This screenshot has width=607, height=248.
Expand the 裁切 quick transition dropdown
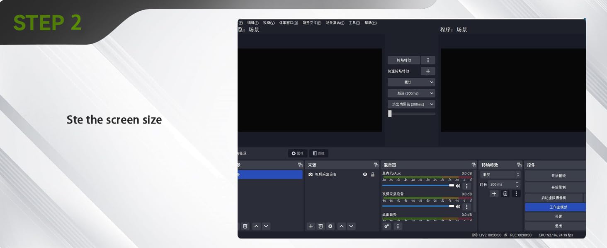411,82
